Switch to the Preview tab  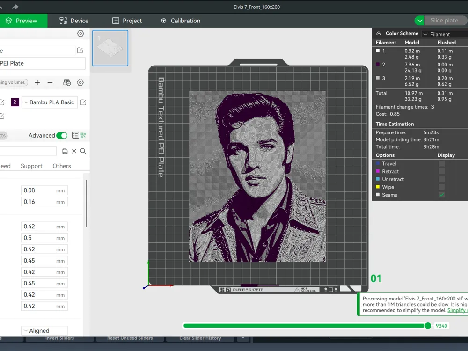click(x=23, y=21)
